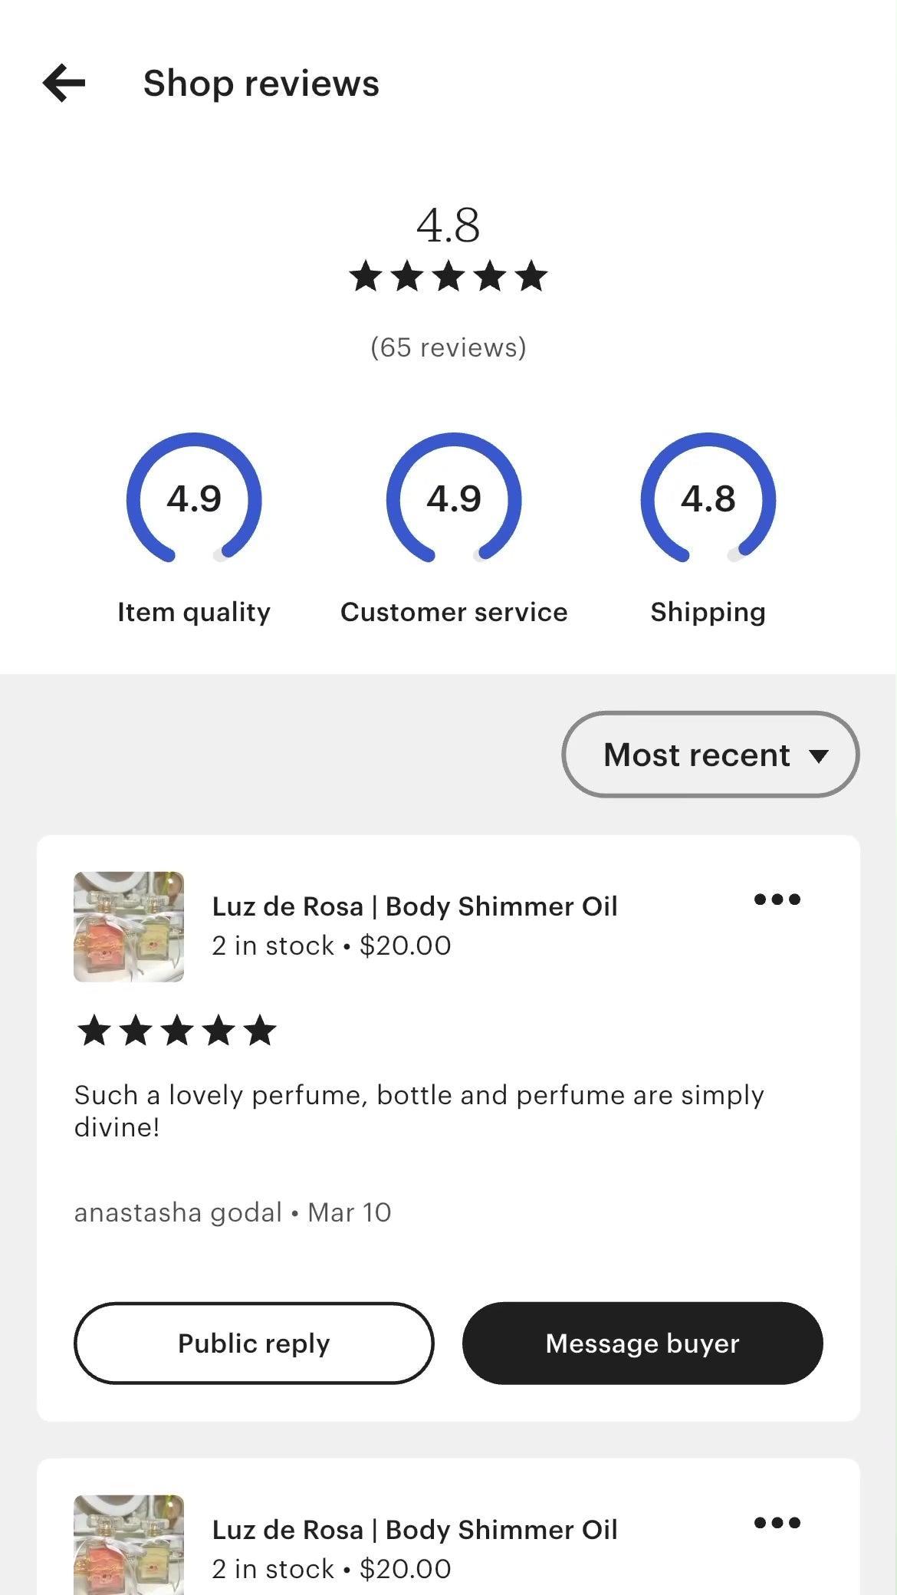Open the second review's three-dot menu
Viewport: 897px width, 1595px height.
pos(777,1523)
